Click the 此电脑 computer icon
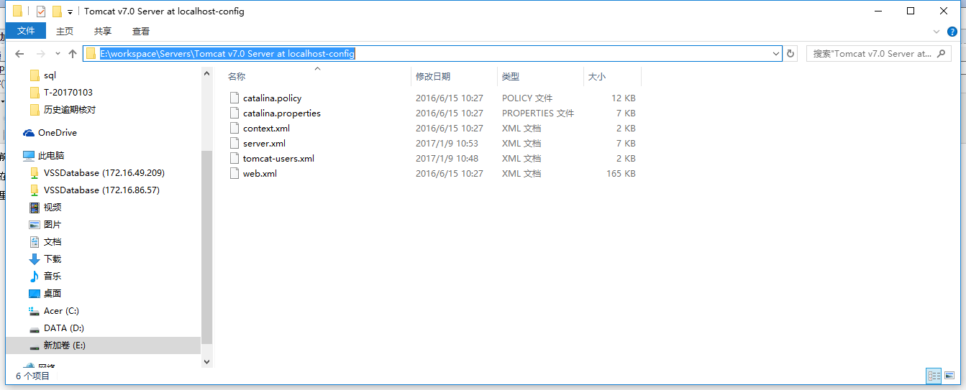The height and width of the screenshot is (390, 966). [x=29, y=156]
